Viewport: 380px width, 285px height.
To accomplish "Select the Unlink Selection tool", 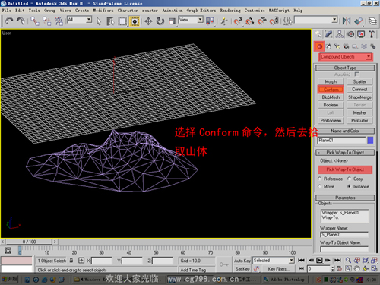I will (x=47, y=21).
